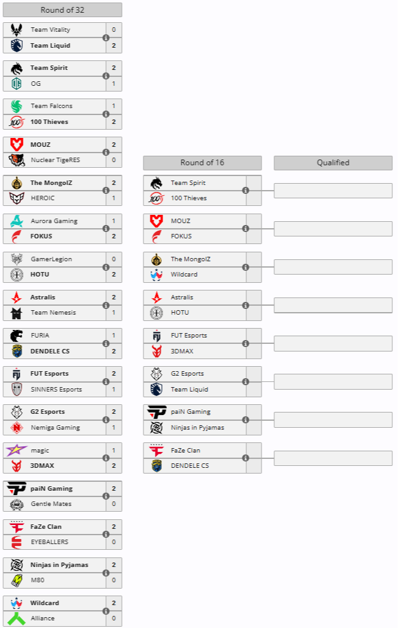Open the GamerLegion team link
Screen dimensions: 398x628
pos(51,259)
